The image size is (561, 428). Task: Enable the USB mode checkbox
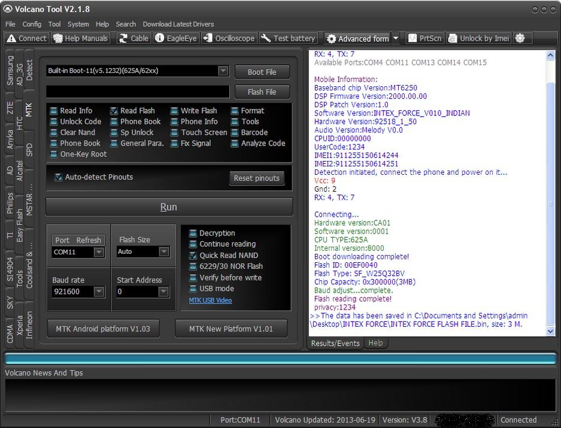pos(193,289)
